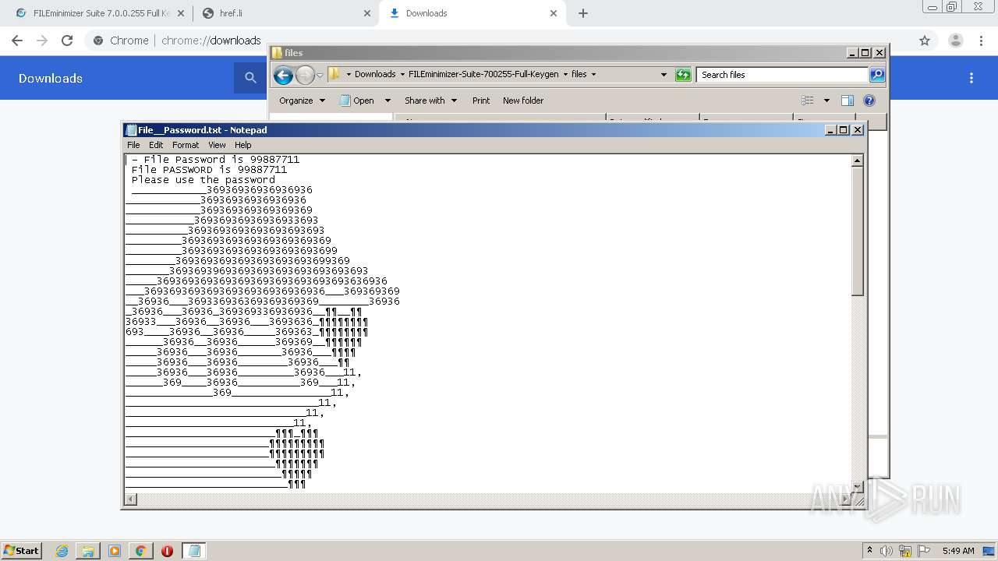Viewport: 998px width, 561px height.
Task: Open Chrome profile avatar
Action: pyautogui.click(x=955, y=41)
